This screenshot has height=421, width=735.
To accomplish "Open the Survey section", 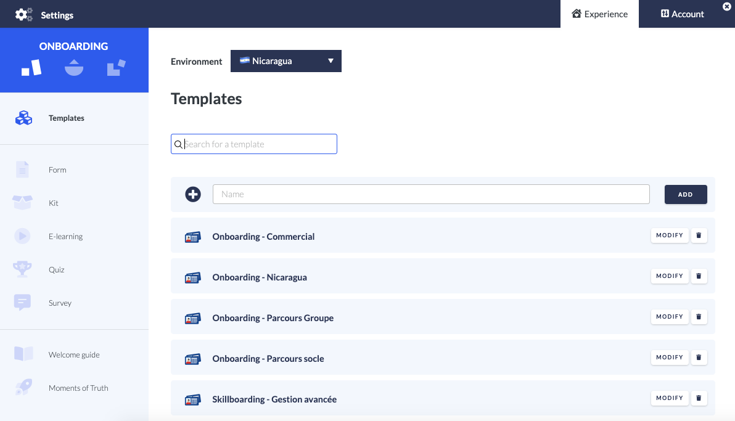I will click(60, 303).
